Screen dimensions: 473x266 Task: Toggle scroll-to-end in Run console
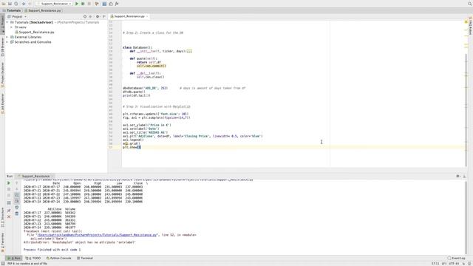[x=16, y=201]
